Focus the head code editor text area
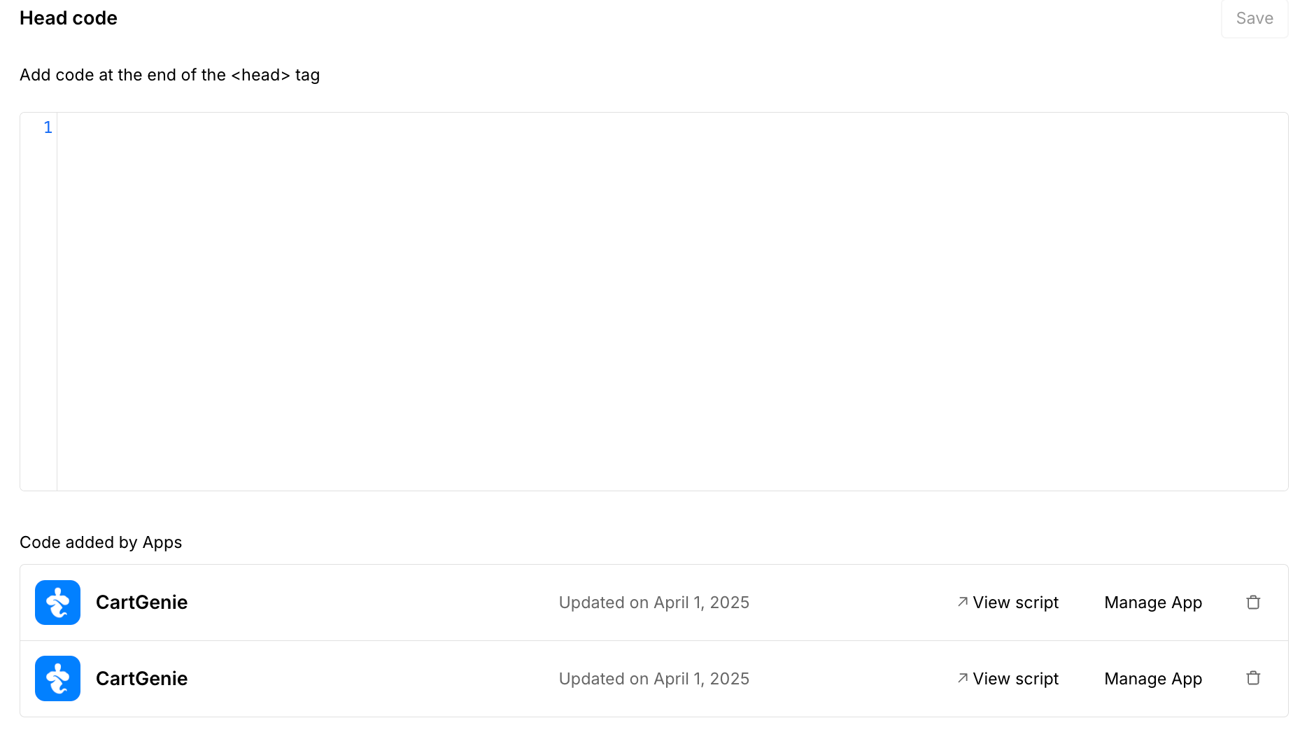This screenshot has width=1307, height=746. [x=672, y=302]
